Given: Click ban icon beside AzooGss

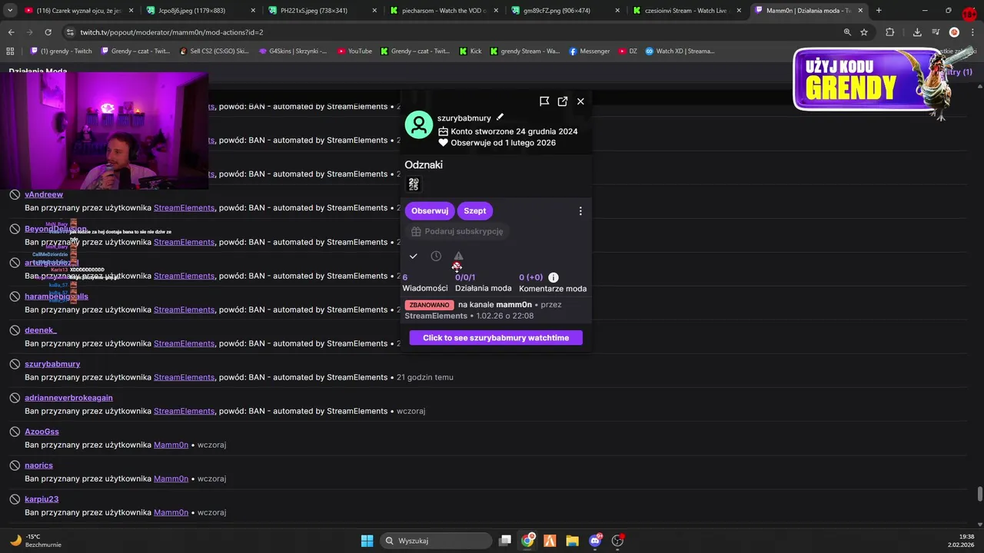Looking at the screenshot, I should [x=15, y=432].
